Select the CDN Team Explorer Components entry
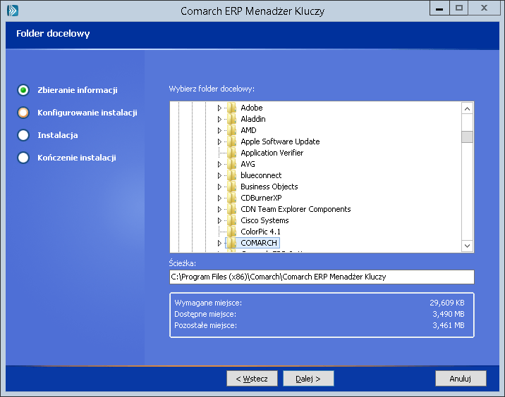505x397 pixels. 296,209
